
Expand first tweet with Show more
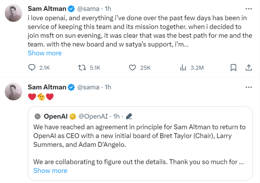tap(45, 53)
